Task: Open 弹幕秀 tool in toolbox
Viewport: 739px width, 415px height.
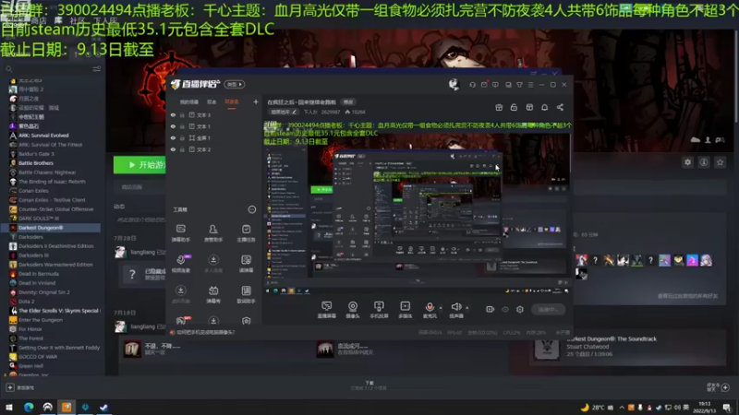Action: click(213, 294)
